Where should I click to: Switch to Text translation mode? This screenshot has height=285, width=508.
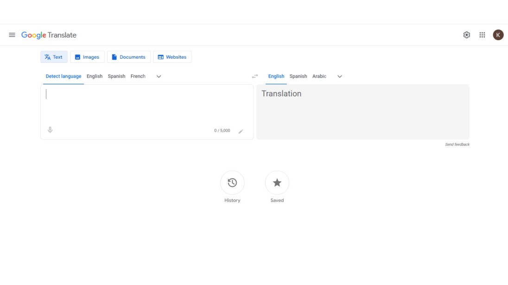point(54,57)
